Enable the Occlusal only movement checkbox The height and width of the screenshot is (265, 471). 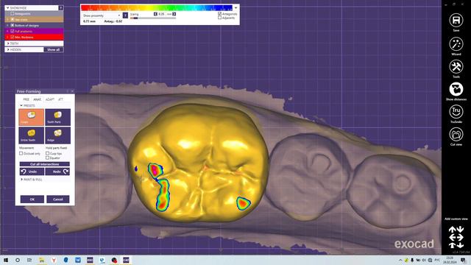coord(21,154)
